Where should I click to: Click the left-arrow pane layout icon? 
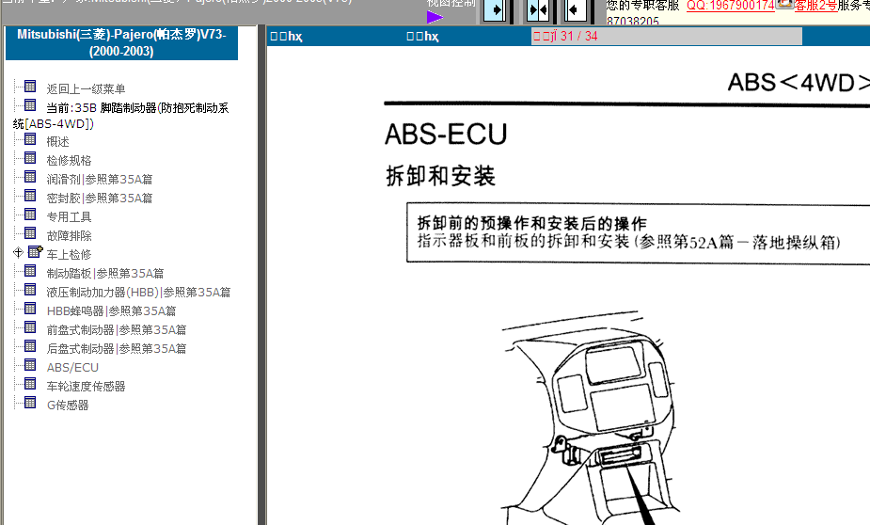[576, 10]
